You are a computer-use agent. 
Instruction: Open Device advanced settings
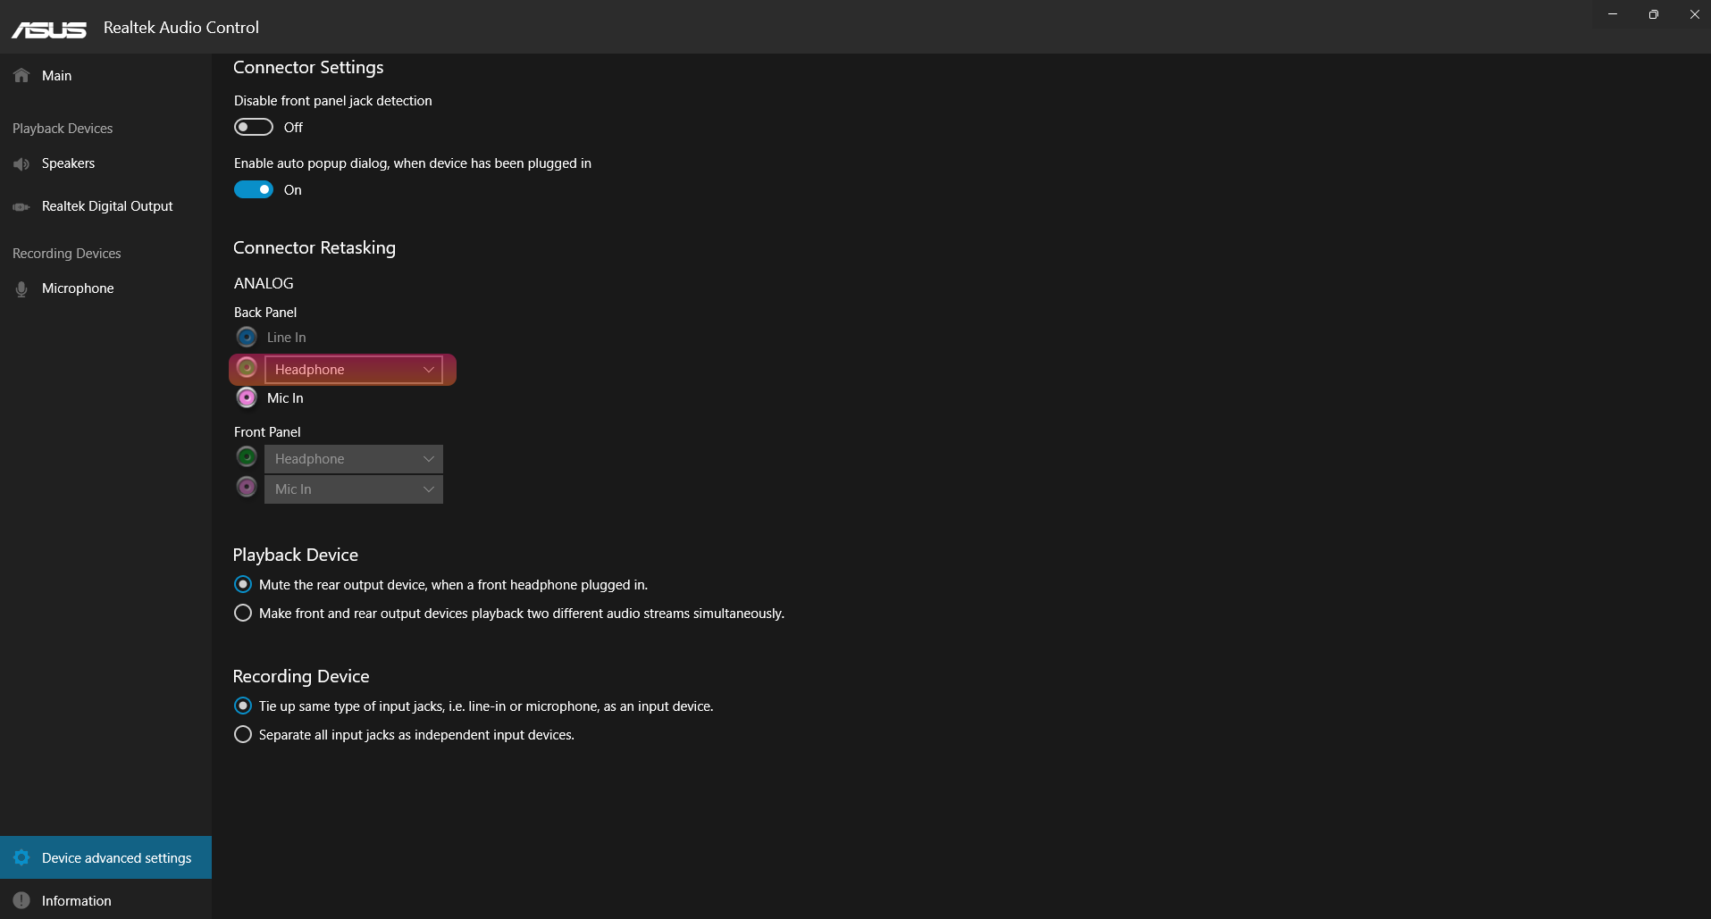coord(105,857)
